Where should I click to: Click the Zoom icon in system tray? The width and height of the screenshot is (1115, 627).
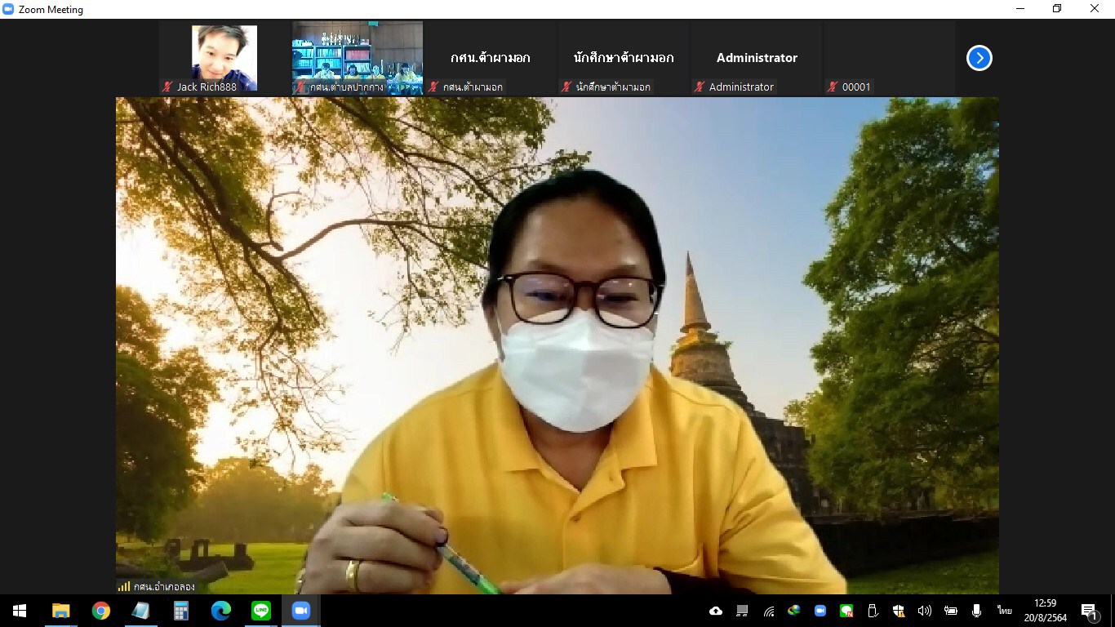[x=820, y=611]
